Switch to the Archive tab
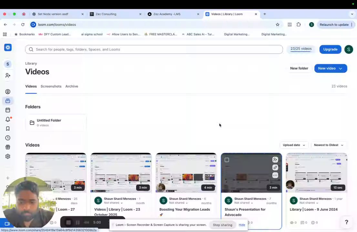 coord(72,86)
